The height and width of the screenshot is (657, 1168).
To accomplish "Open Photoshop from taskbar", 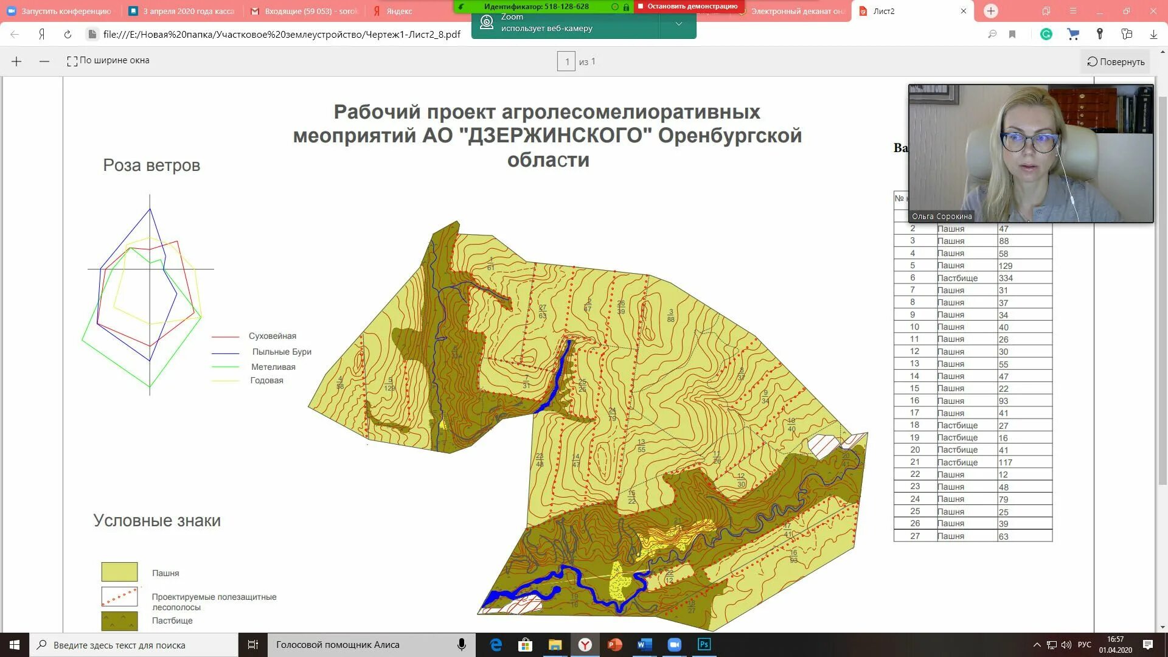I will pos(704,645).
